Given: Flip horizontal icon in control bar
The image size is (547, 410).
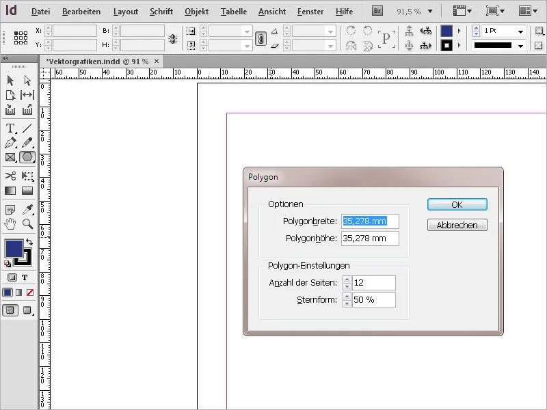Looking at the screenshot, I should (351, 46).
